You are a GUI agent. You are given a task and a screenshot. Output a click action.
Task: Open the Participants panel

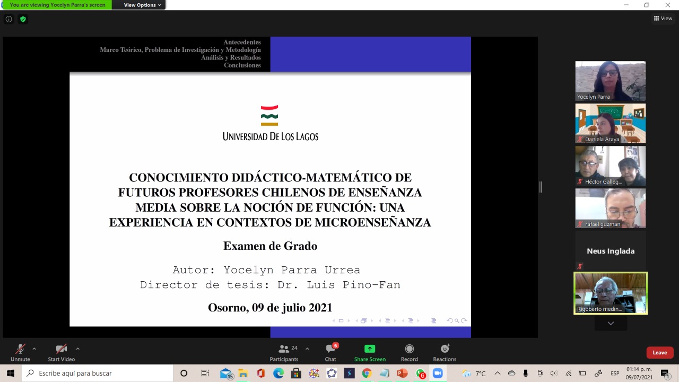pyautogui.click(x=284, y=353)
